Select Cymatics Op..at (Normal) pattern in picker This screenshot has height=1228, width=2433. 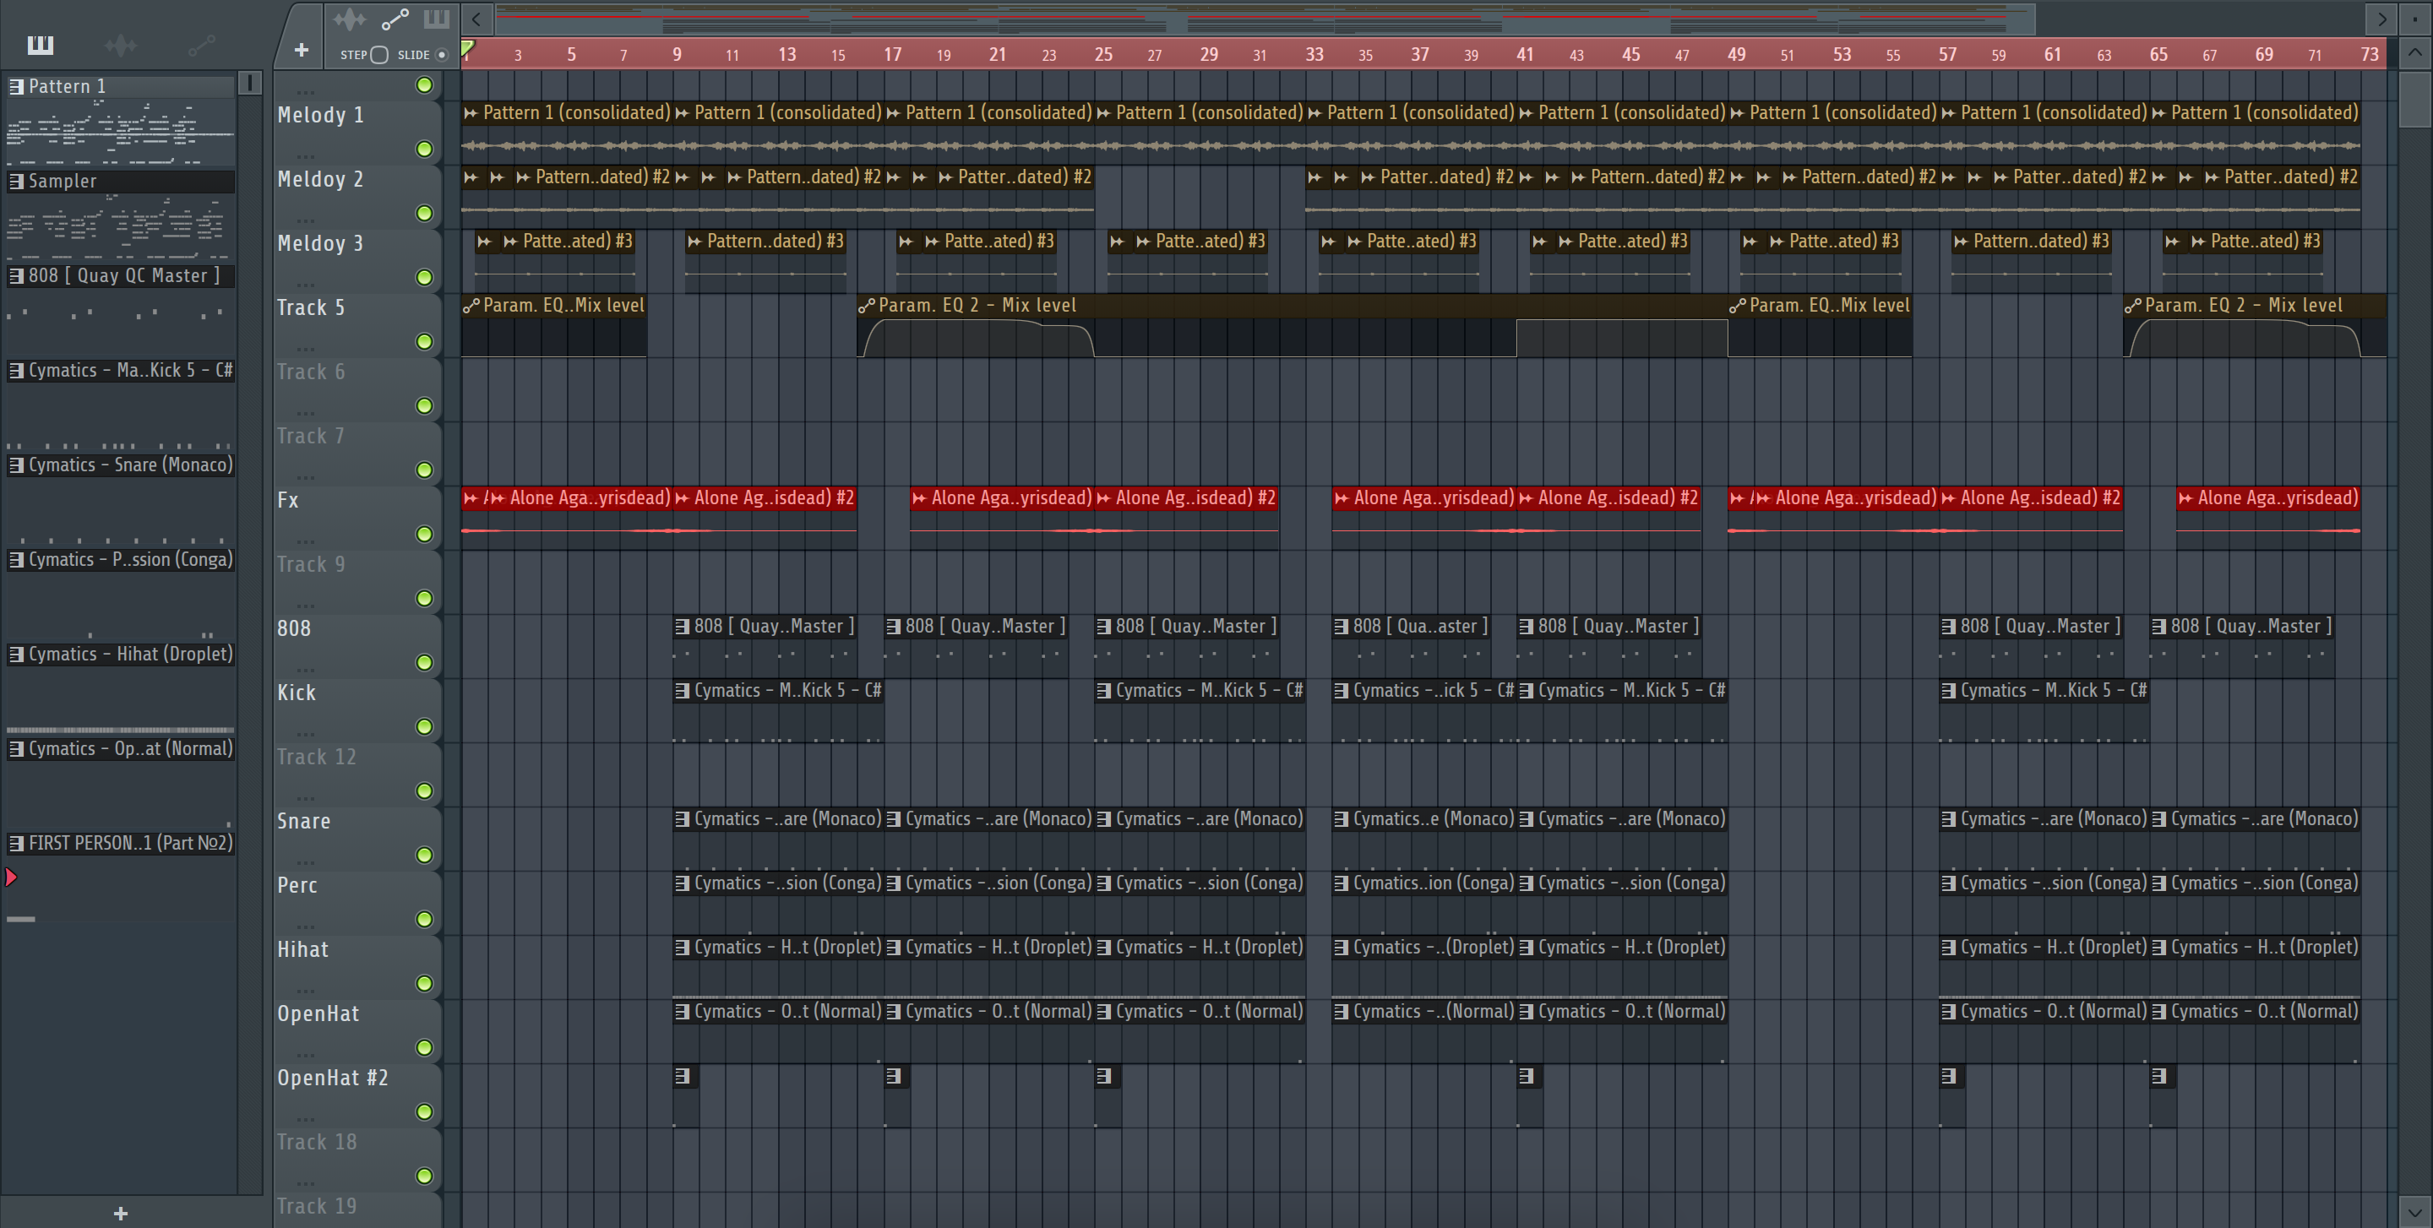(x=121, y=748)
